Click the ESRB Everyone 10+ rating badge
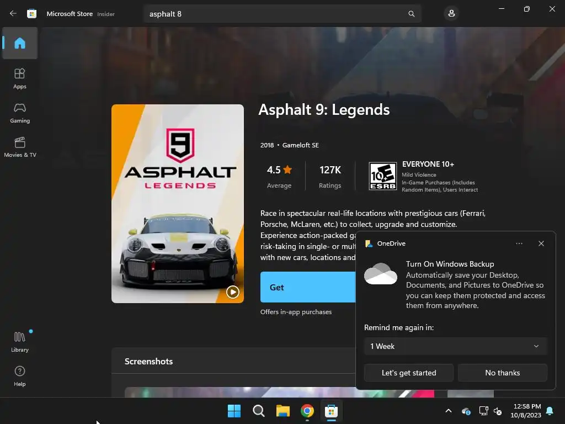The height and width of the screenshot is (424, 565). pos(382,176)
